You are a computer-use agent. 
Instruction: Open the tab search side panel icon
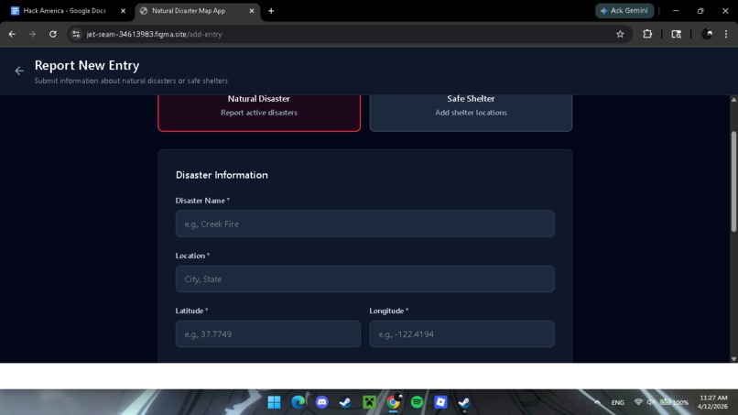click(x=676, y=34)
